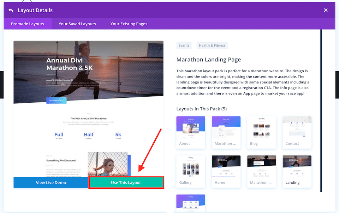
Task: Switch to the Your Saved Layouts tab
Action: [77, 24]
